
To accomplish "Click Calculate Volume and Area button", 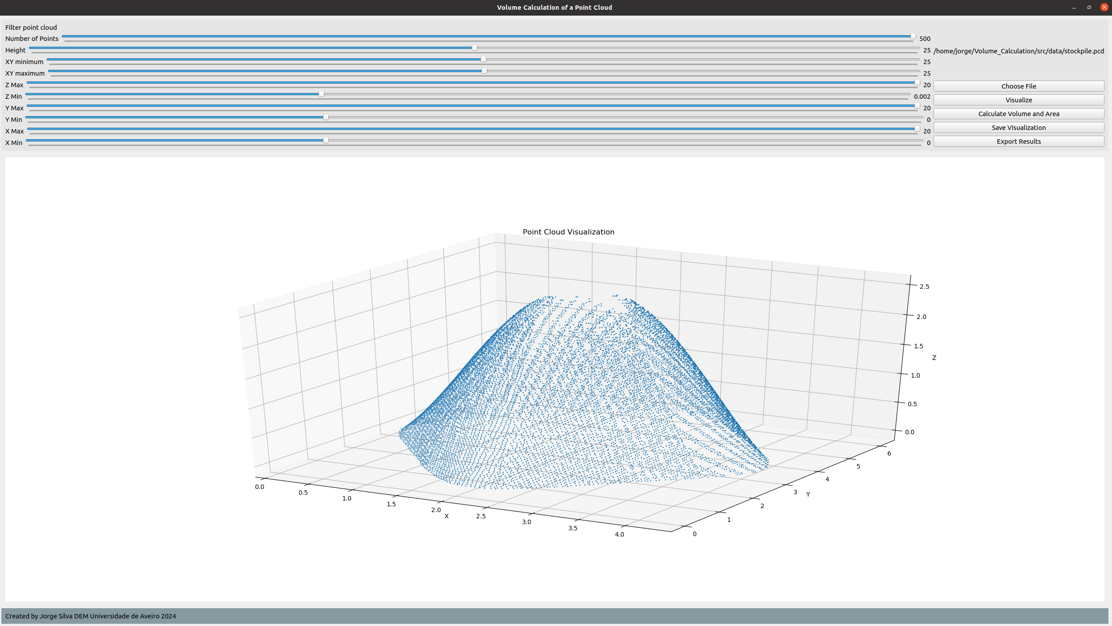I will pos(1018,114).
